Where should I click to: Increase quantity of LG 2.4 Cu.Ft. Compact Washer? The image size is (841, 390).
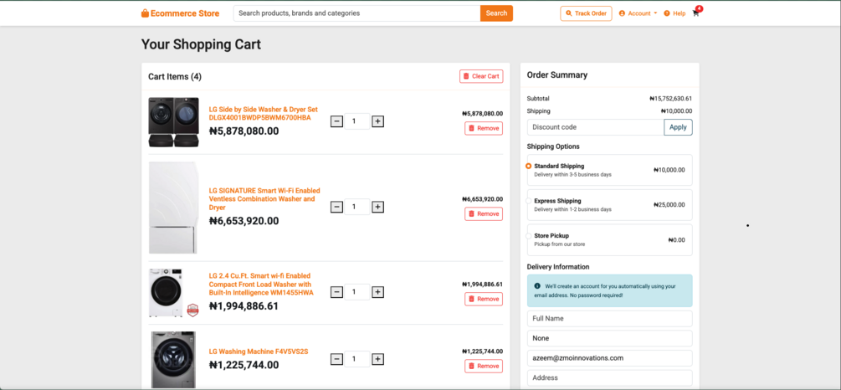tap(377, 292)
